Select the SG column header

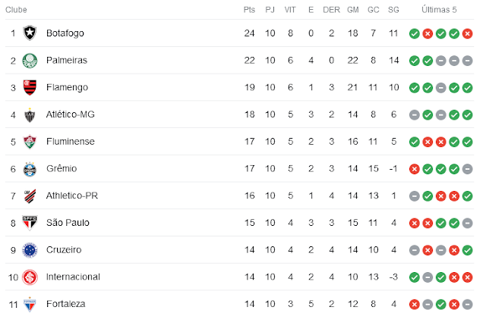click(393, 10)
